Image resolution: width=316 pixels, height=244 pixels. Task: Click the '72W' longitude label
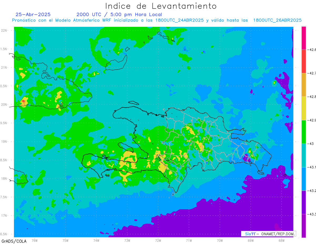click(158, 240)
